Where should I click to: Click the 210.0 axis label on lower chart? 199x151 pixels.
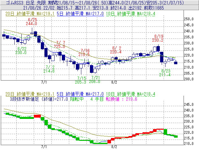tap(189, 144)
